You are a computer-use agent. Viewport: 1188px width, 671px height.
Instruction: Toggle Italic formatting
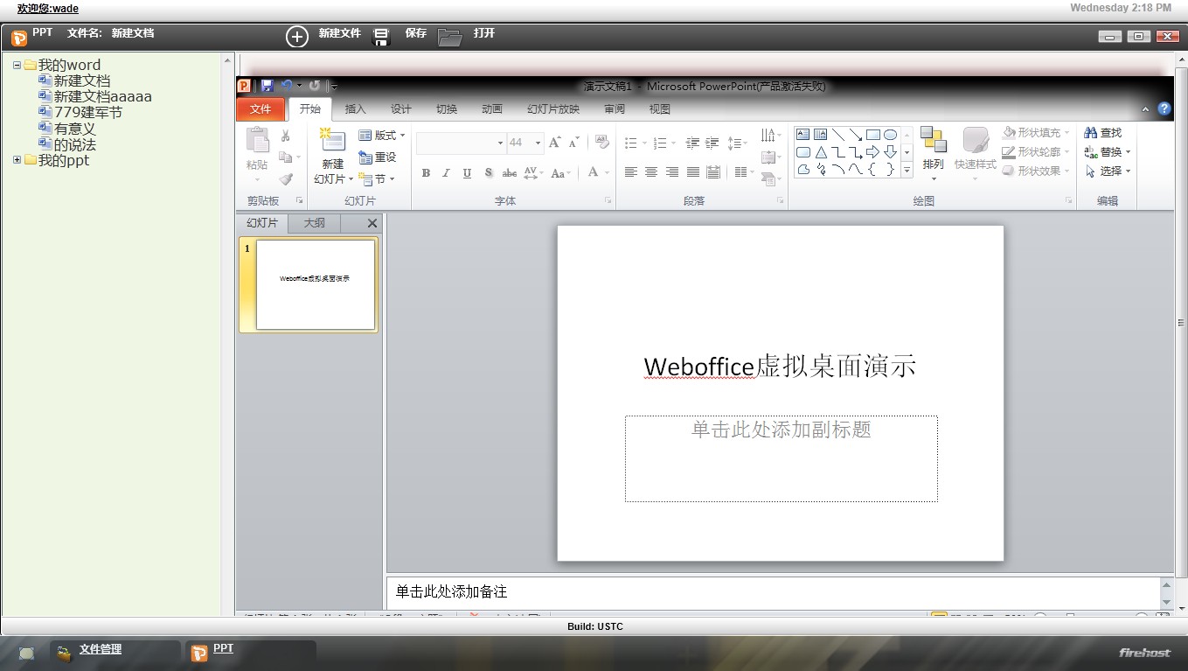point(446,173)
